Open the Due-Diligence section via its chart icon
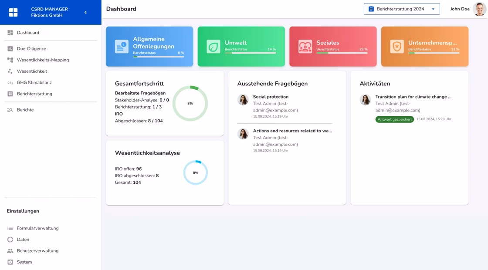 coord(10,48)
